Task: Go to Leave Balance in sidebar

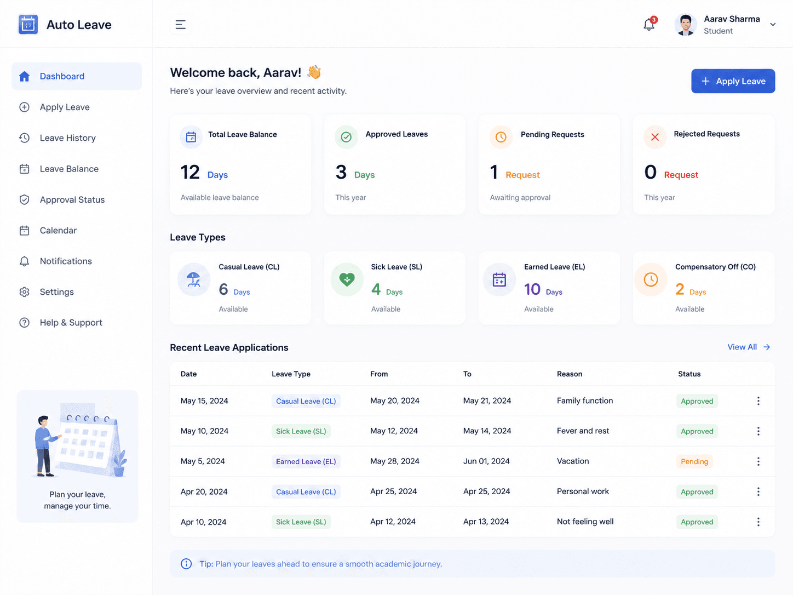Action: tap(77, 169)
